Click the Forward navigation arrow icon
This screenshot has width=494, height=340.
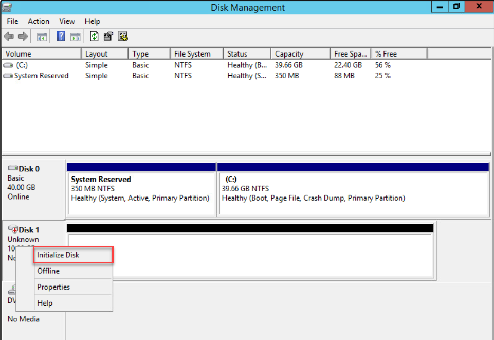click(22, 36)
